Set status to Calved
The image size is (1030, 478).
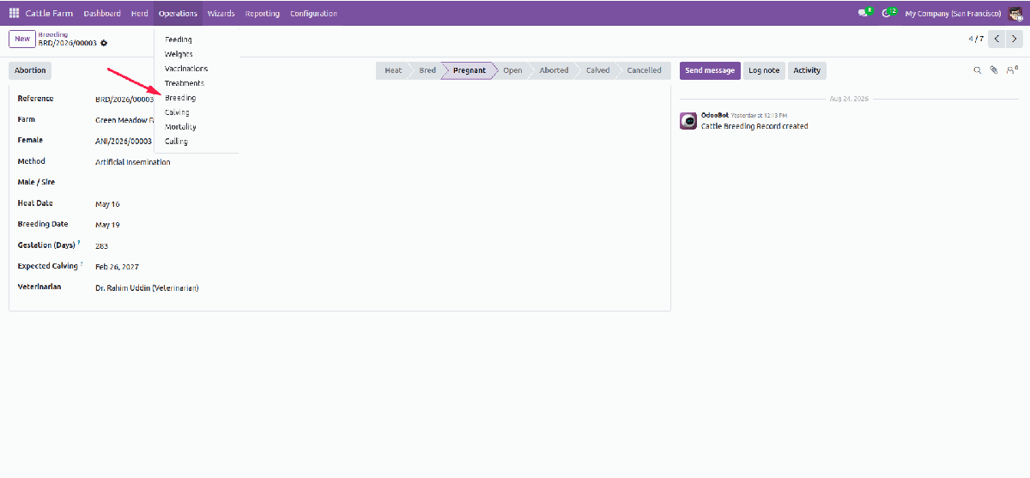(597, 70)
